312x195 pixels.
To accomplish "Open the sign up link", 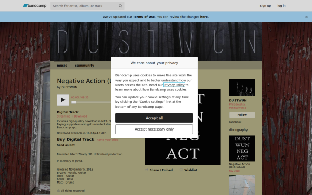I will pyautogui.click(x=265, y=6).
